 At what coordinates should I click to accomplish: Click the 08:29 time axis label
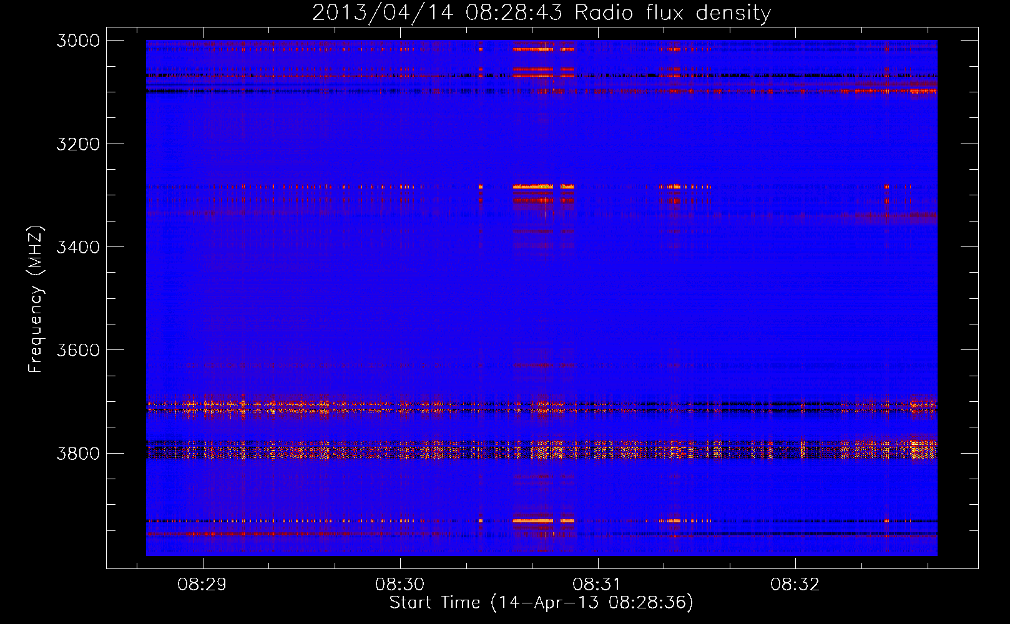(x=202, y=585)
